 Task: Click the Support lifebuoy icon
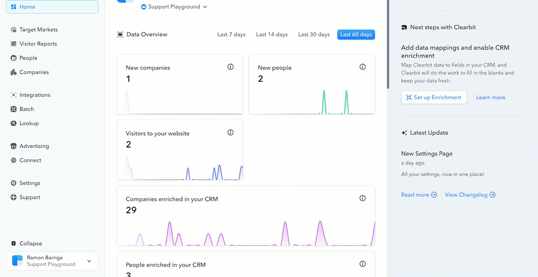(14, 197)
